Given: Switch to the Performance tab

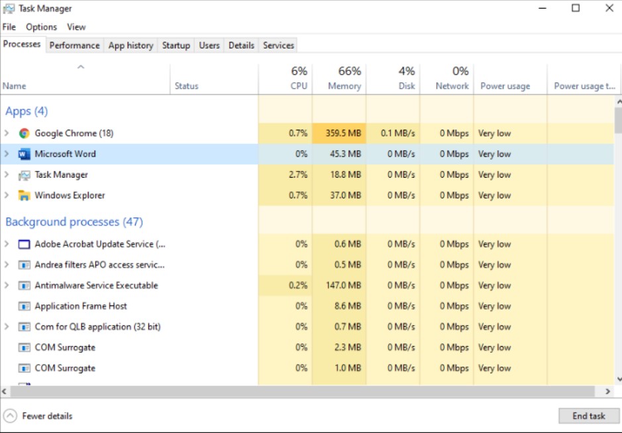Looking at the screenshot, I should pos(74,45).
